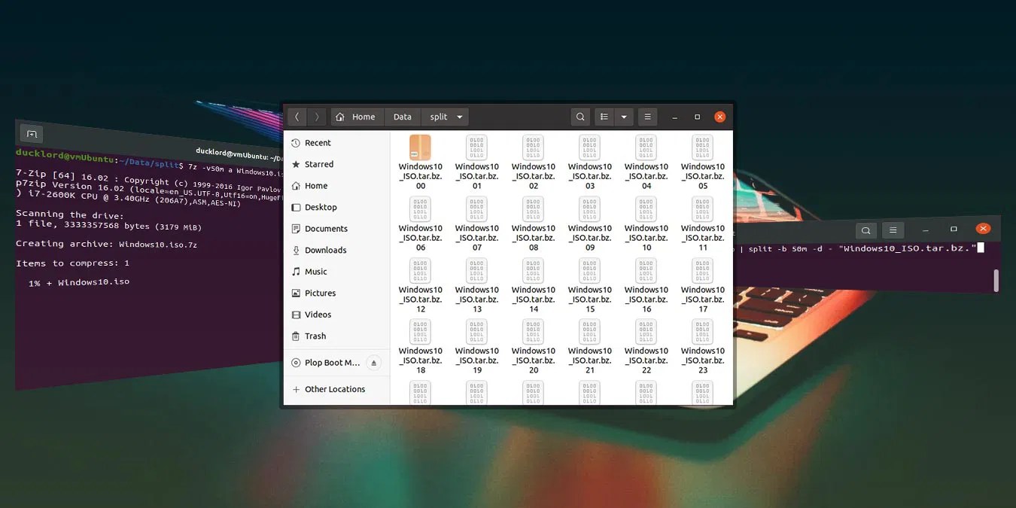The width and height of the screenshot is (1016, 508).
Task: Open the hamburger menu in the file manager
Action: click(x=647, y=117)
